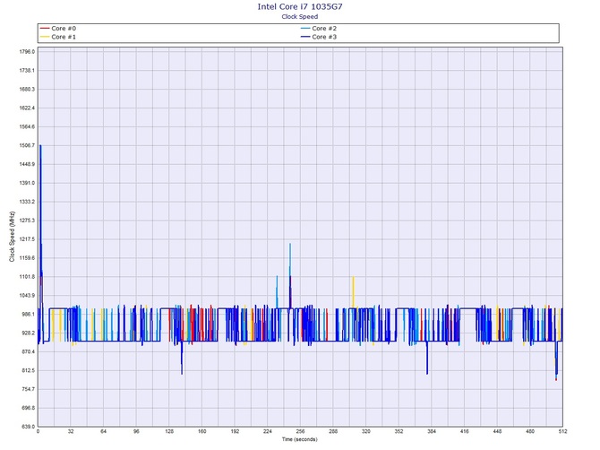Viewport: 600px width, 450px height.
Task: Click the Clock Speed (MHz) axis label
Action: pyautogui.click(x=12, y=237)
